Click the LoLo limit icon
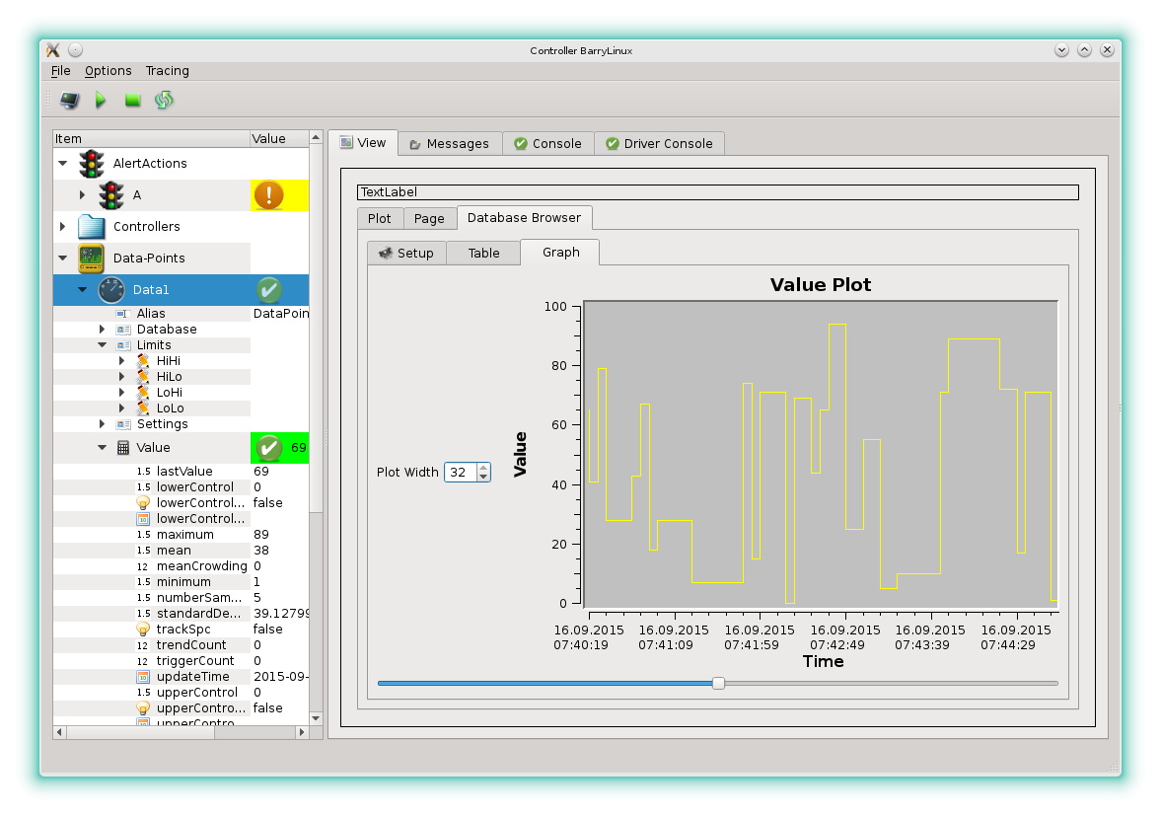The image size is (1161, 816). point(143,408)
